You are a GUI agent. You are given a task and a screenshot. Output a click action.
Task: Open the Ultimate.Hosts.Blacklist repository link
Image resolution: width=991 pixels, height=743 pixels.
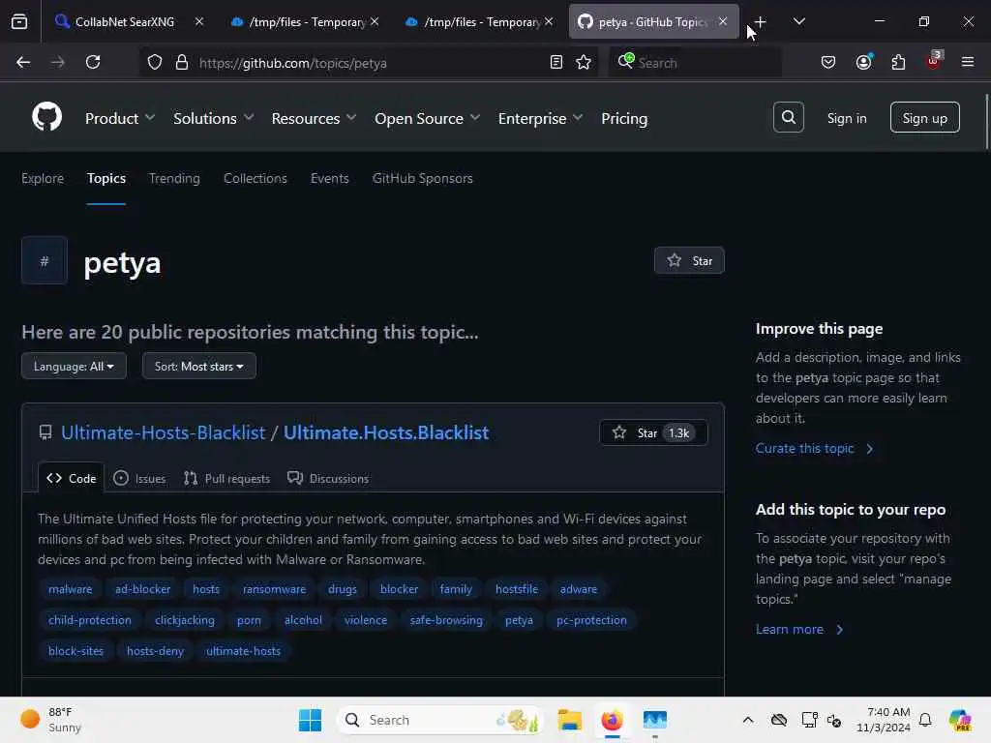385,432
